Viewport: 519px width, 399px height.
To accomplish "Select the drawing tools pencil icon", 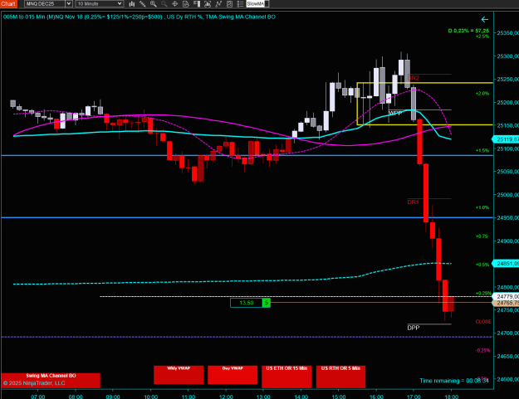I will (142, 4).
